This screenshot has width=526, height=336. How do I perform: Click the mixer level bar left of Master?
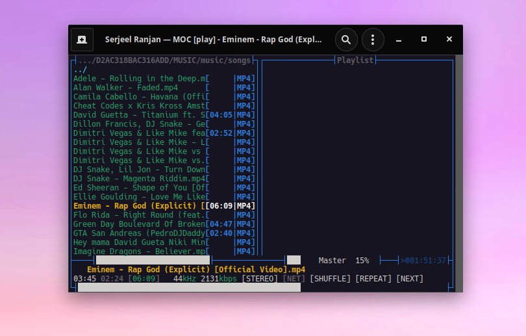[294, 260]
